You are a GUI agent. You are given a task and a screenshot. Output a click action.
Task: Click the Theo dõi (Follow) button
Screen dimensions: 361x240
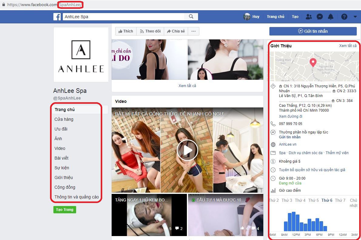pyautogui.click(x=150, y=31)
